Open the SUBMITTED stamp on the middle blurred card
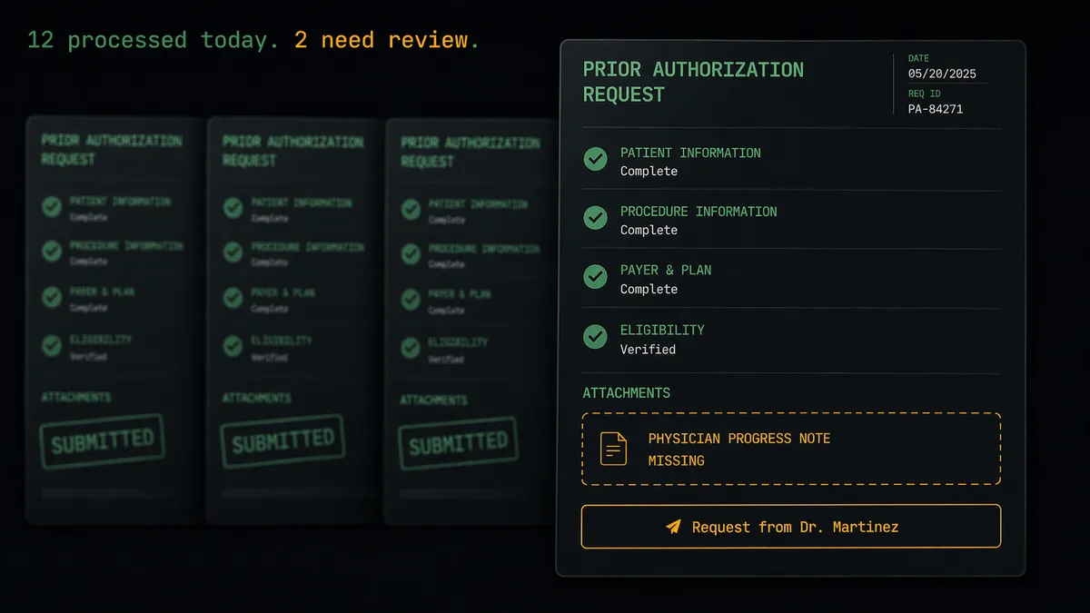 282,441
